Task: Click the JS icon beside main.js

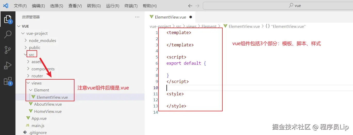Action: point(28,125)
